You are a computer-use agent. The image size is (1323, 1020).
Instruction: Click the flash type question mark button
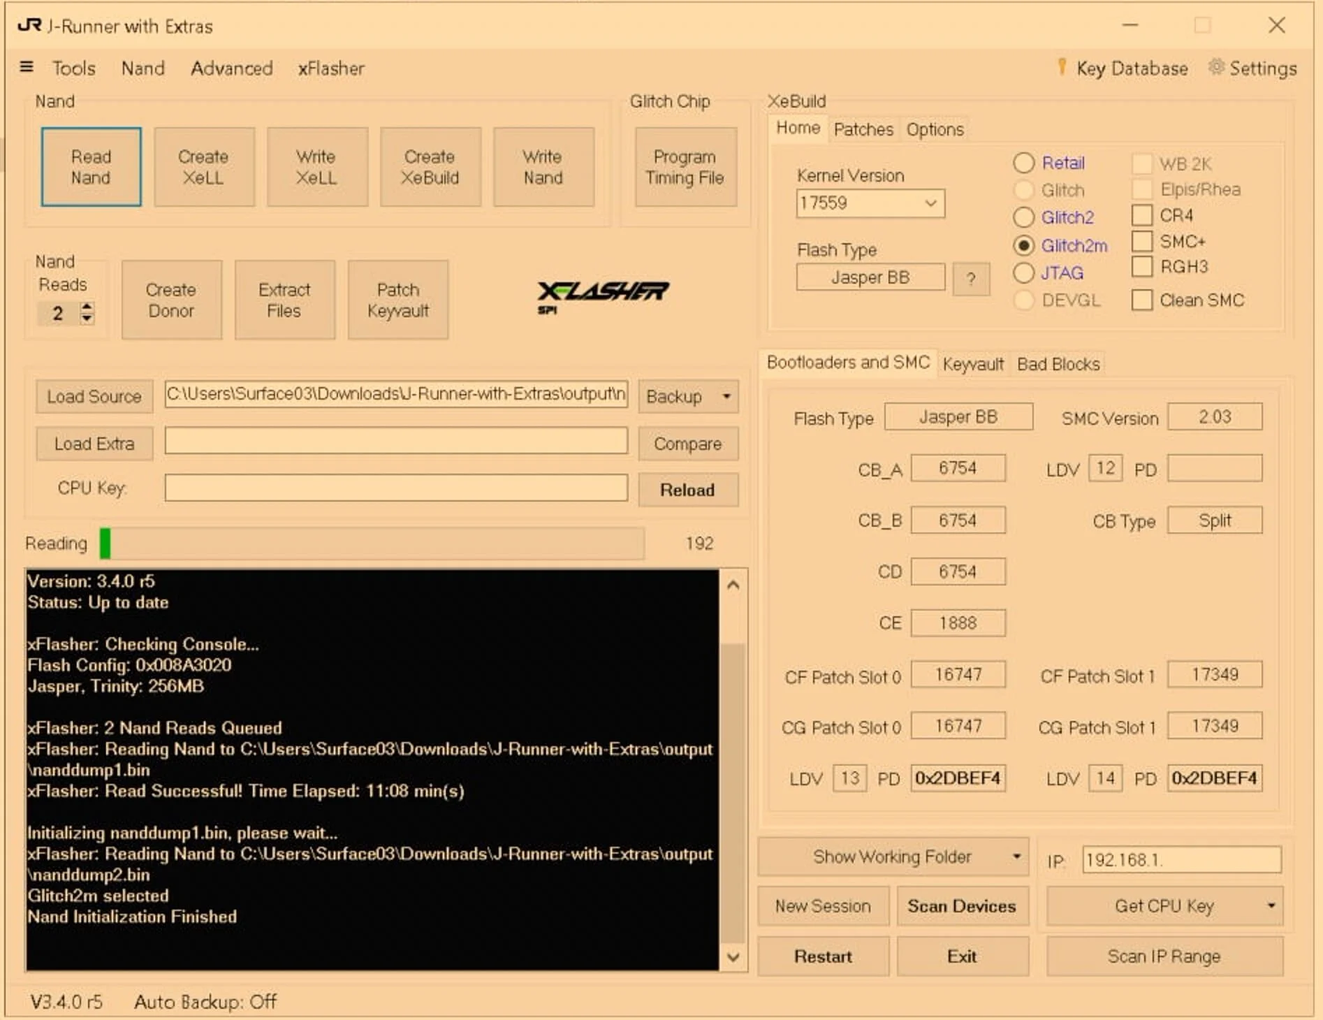971,278
